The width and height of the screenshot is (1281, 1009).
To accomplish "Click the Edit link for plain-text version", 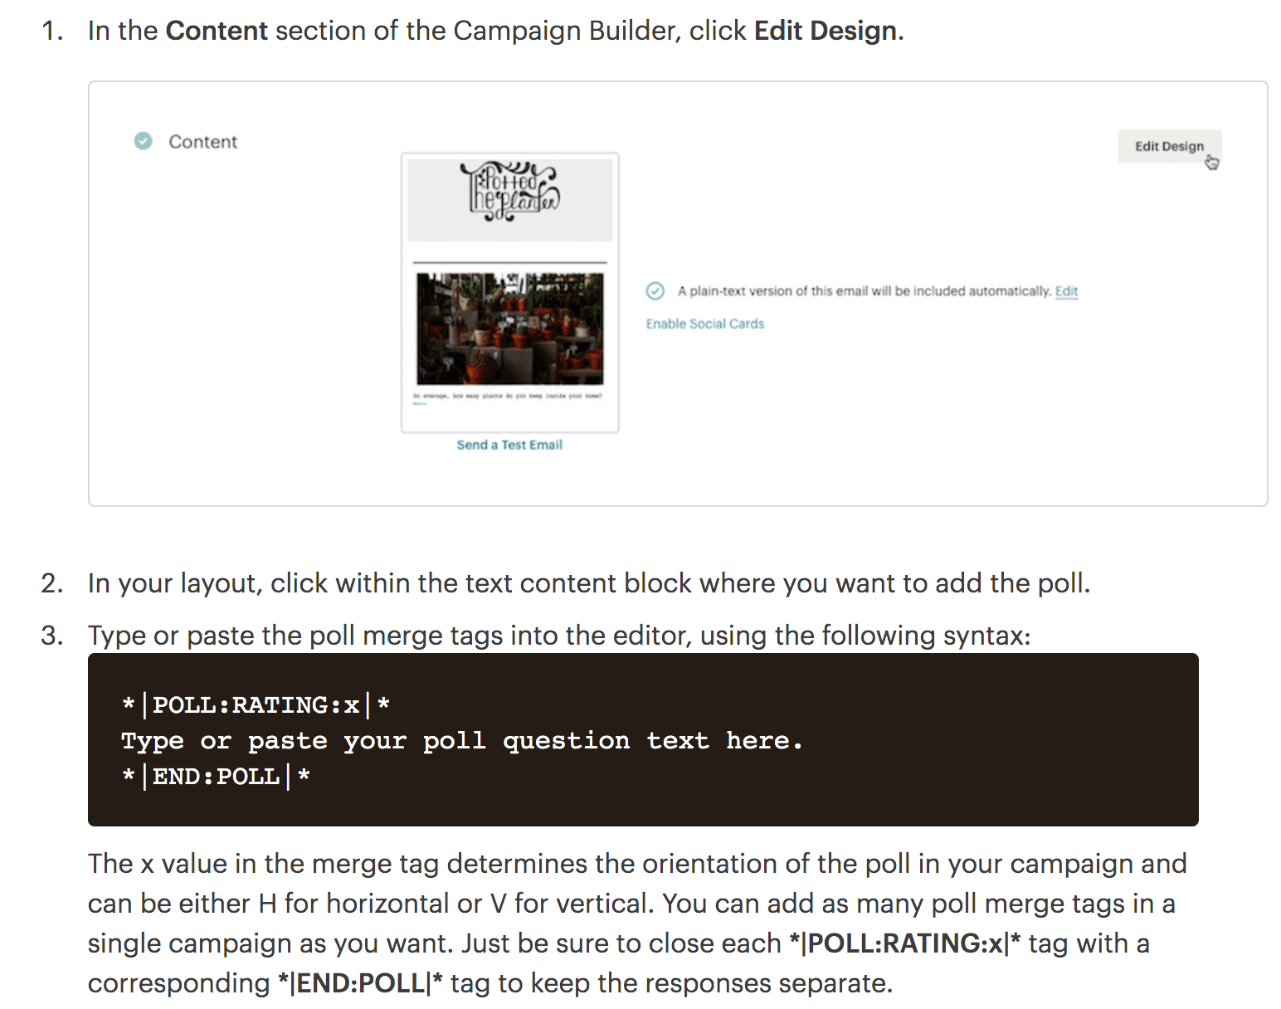I will tap(1066, 291).
